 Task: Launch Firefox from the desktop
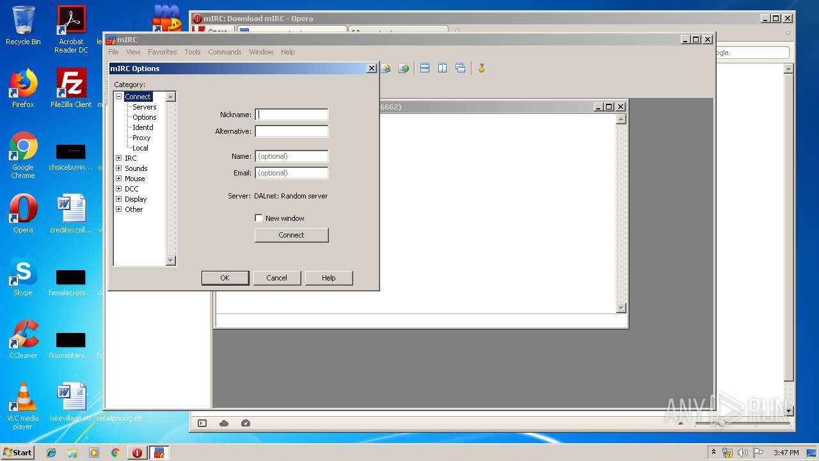tap(23, 88)
